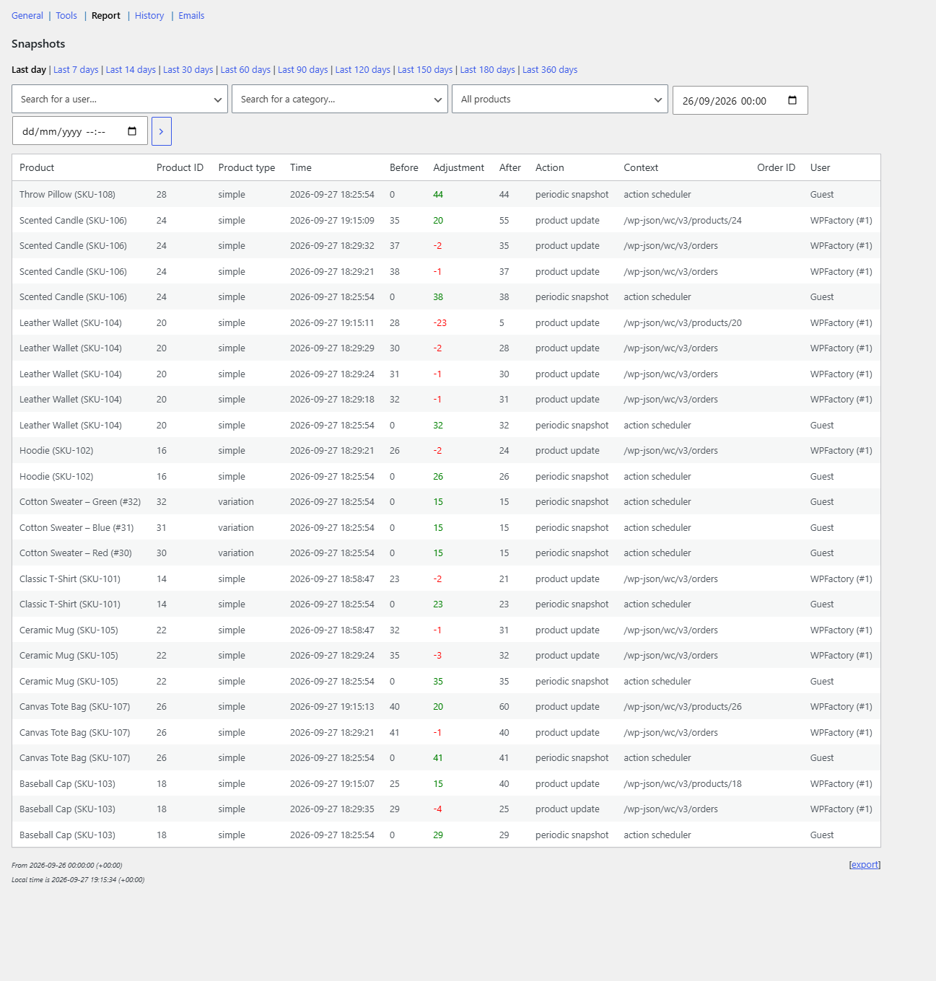View Last 360 days range

tap(550, 70)
